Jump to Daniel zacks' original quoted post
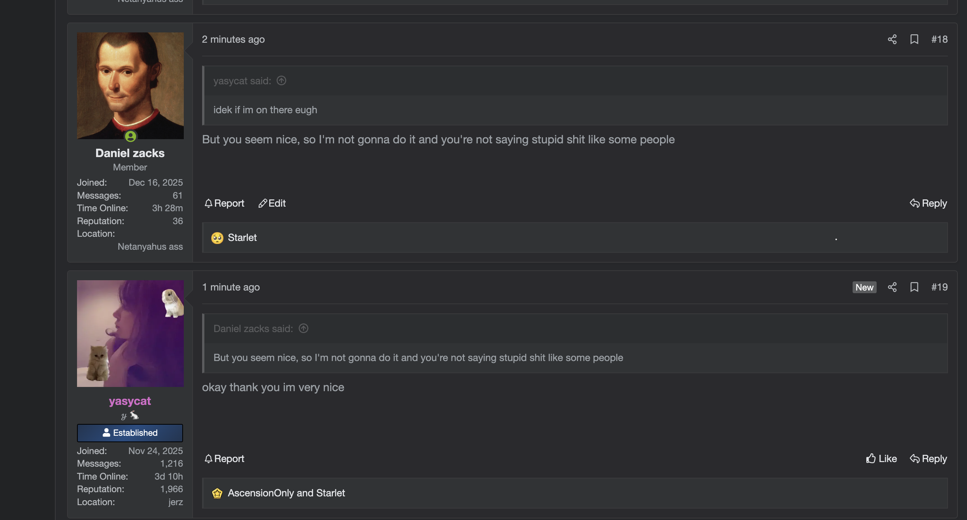Screen dimensions: 967x520 point(304,329)
